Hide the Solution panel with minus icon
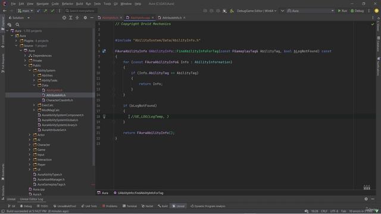Screen dimensions: 381x214 click(x=92, y=18)
